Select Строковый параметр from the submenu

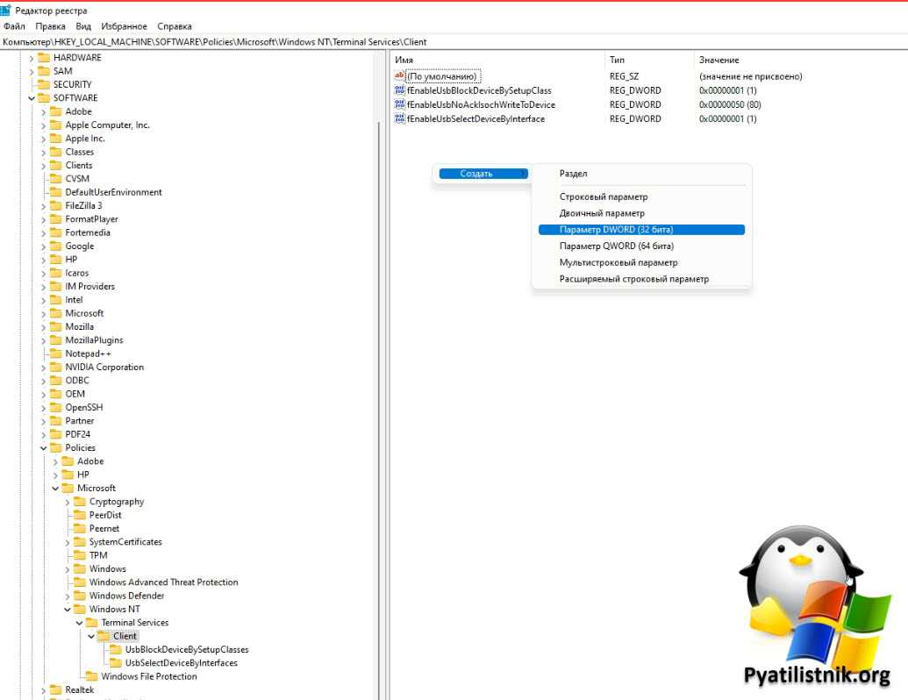(x=604, y=197)
